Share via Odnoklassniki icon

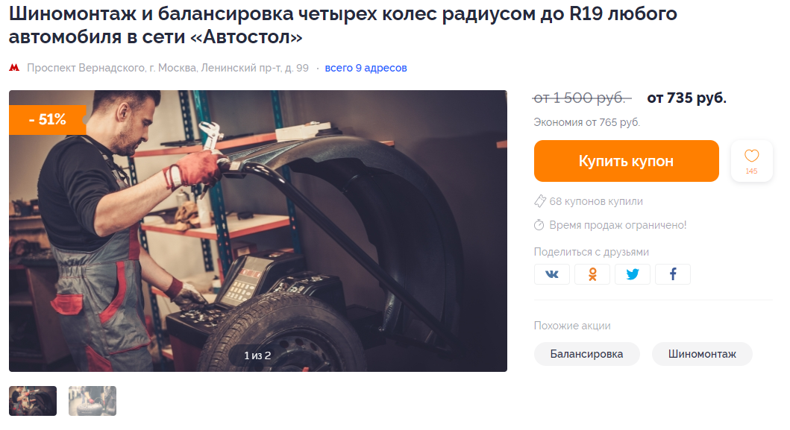click(592, 274)
